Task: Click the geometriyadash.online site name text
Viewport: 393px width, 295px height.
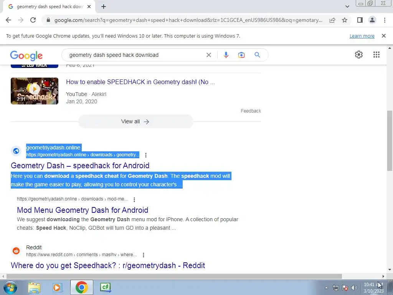Action: click(53, 147)
